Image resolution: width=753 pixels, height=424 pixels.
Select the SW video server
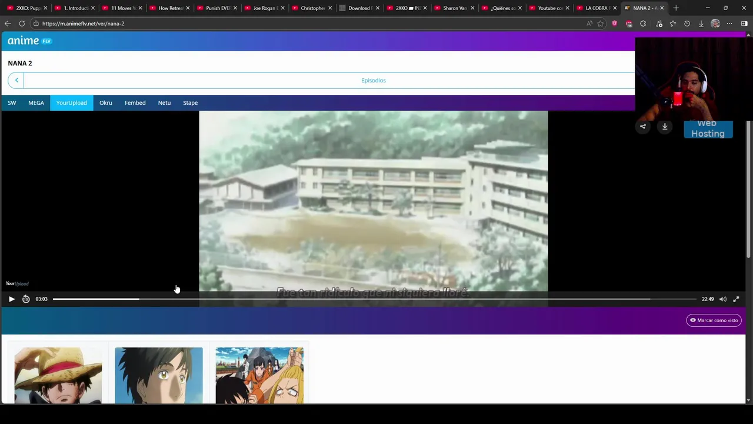click(x=12, y=103)
